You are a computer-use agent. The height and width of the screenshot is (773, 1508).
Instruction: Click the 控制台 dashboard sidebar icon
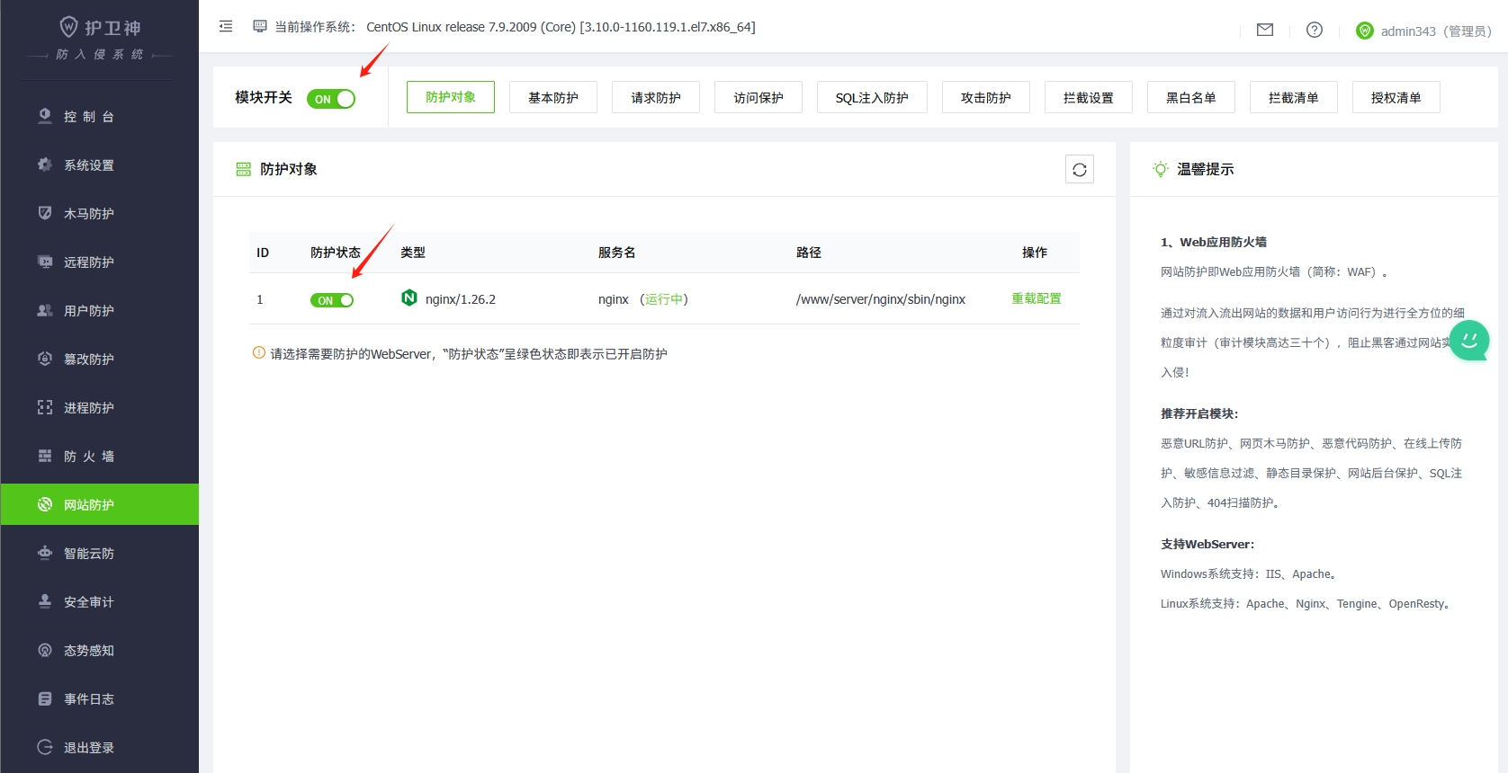[45, 116]
